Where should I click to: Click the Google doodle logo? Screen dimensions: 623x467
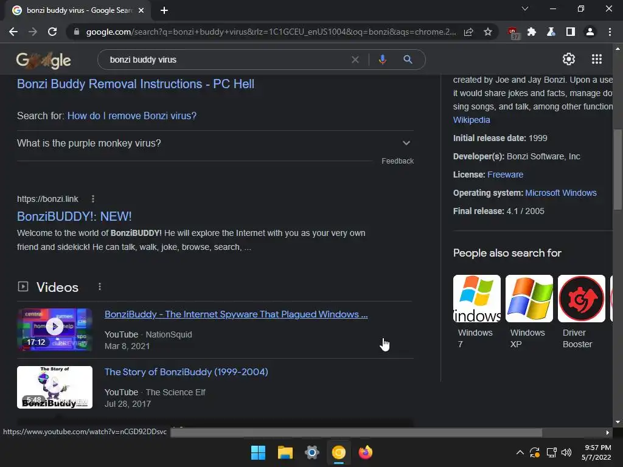pos(44,60)
